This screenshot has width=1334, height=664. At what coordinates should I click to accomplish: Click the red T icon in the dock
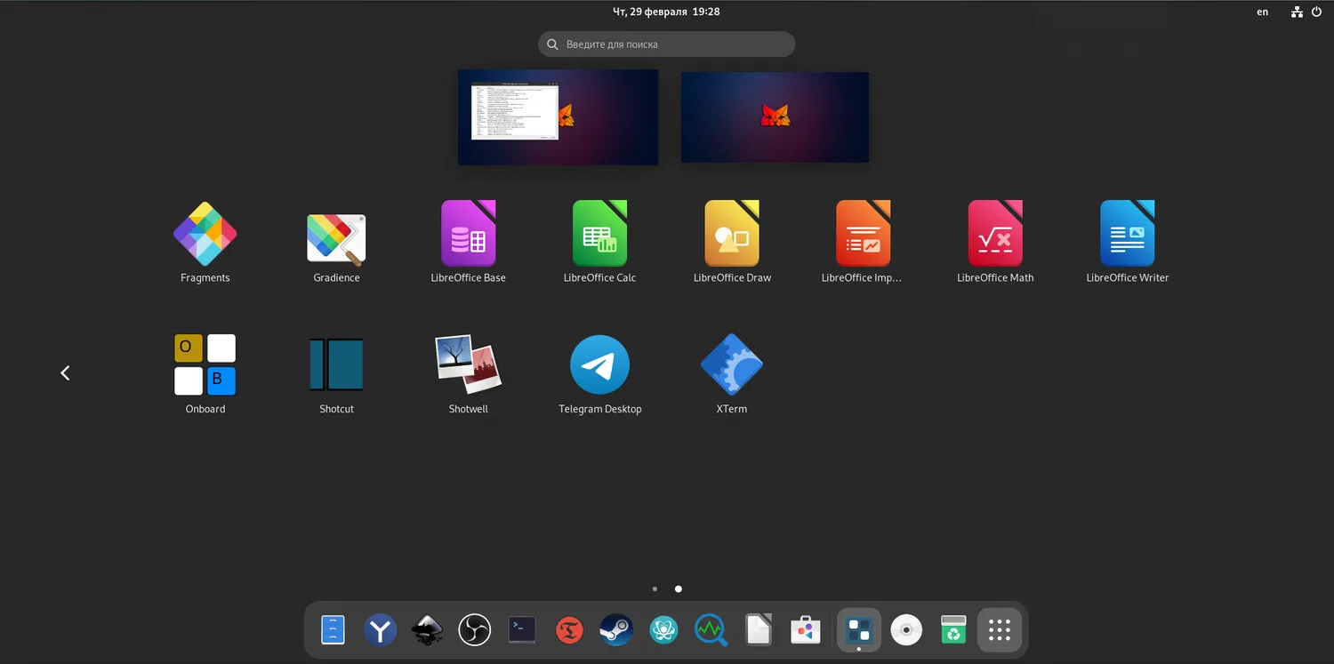click(569, 631)
